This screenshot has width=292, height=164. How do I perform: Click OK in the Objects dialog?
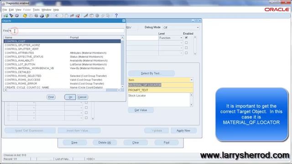(70, 97)
